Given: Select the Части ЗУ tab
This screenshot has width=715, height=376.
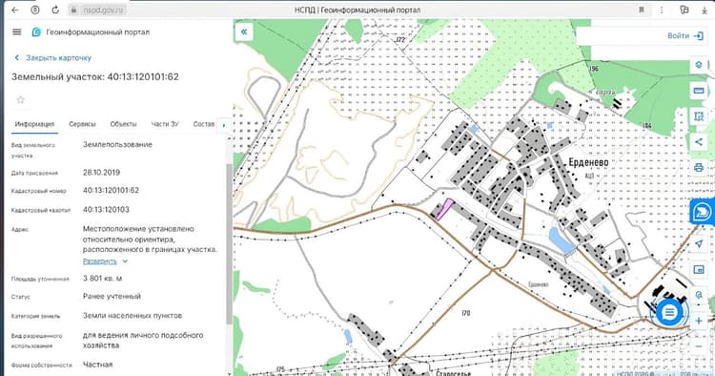Looking at the screenshot, I should pyautogui.click(x=165, y=124).
